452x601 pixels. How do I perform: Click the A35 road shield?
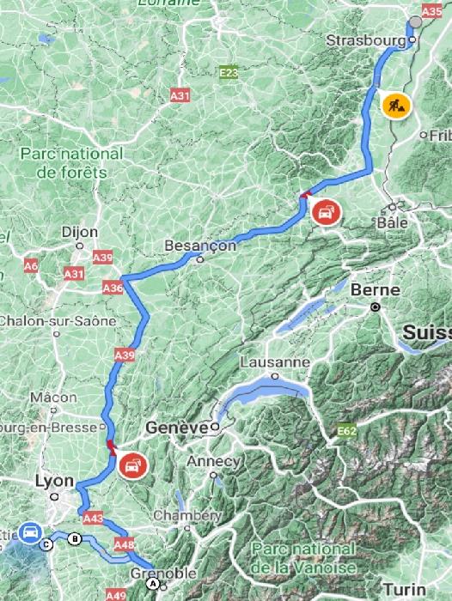(431, 11)
